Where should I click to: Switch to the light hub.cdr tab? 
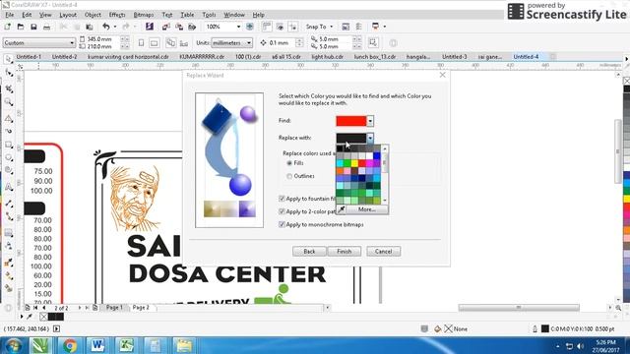coord(328,57)
